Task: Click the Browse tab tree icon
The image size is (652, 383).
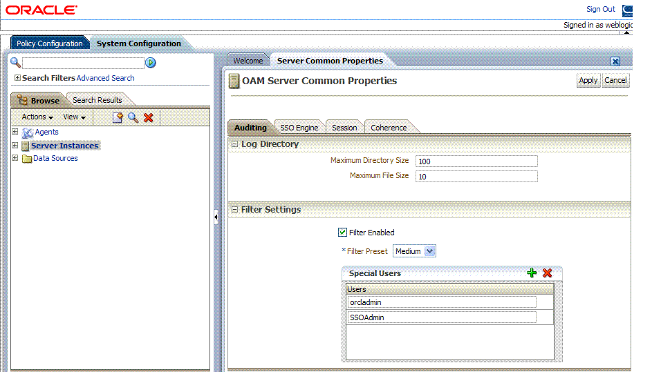Action: (x=22, y=100)
